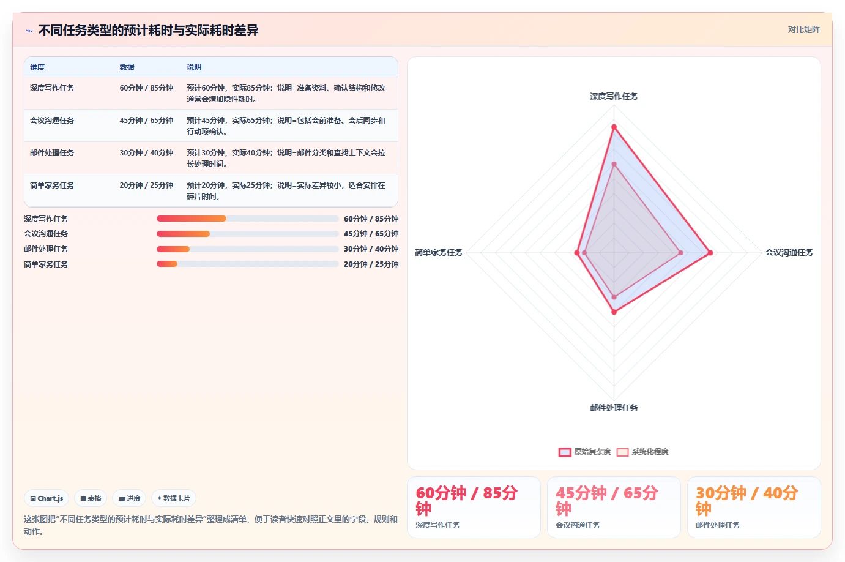The height and width of the screenshot is (562, 845).
Task: Click value 20分钟 / 25分钟 beside progress bar
Action: pyautogui.click(x=371, y=264)
